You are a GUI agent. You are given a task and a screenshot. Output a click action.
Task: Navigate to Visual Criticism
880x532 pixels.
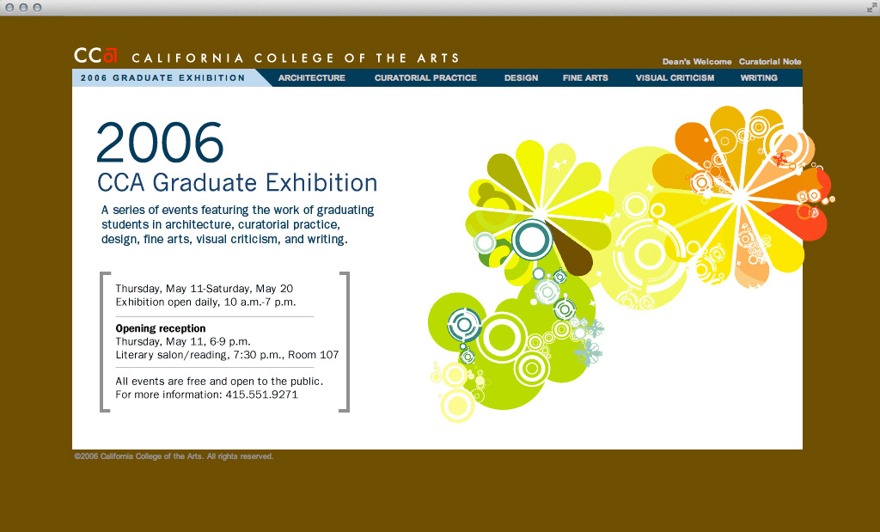tap(675, 78)
